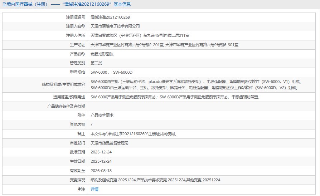Click registrant name 天津市索维电子技术有限公司
Image resolution: width=320 pixels, height=196 pixels.
tap(115, 26)
